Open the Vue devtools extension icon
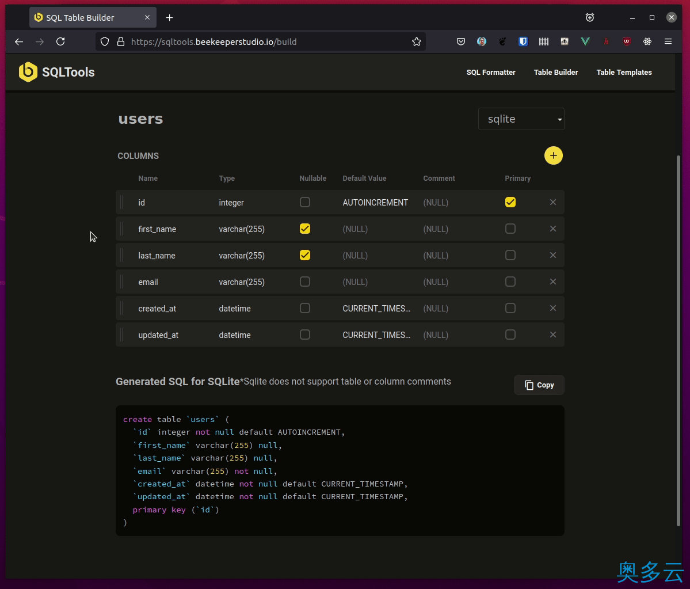Screen dimensions: 690x589 (585, 41)
